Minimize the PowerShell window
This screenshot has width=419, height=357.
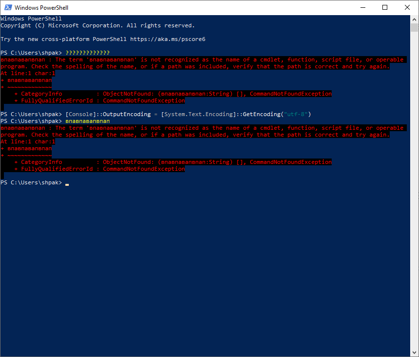pyautogui.click(x=363, y=7)
